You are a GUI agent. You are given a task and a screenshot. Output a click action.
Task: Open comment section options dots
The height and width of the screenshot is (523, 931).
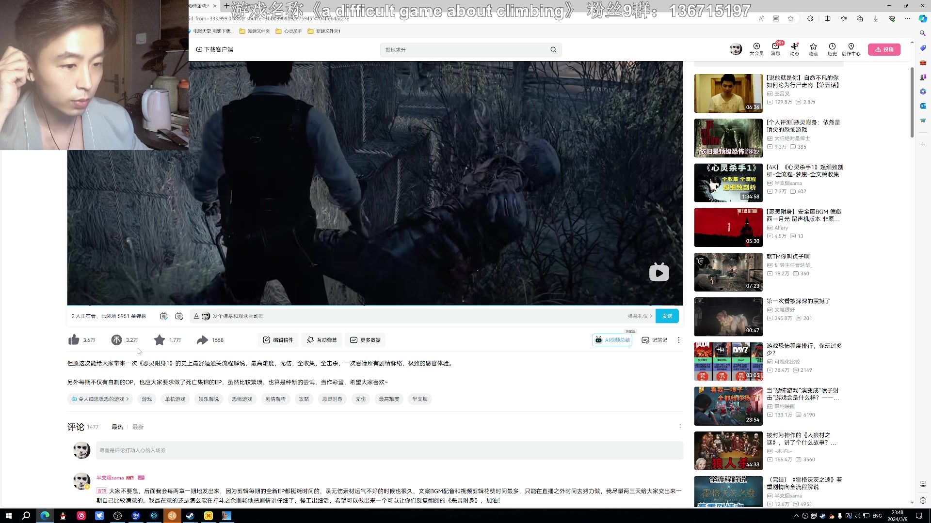click(680, 426)
